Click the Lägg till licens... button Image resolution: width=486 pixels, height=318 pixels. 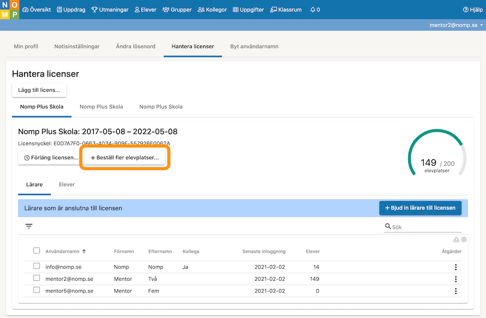pyautogui.click(x=39, y=90)
